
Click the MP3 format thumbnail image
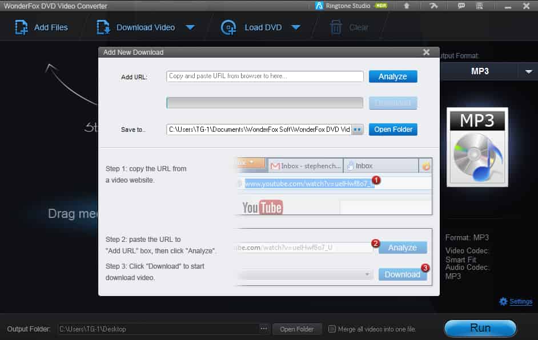[477, 147]
